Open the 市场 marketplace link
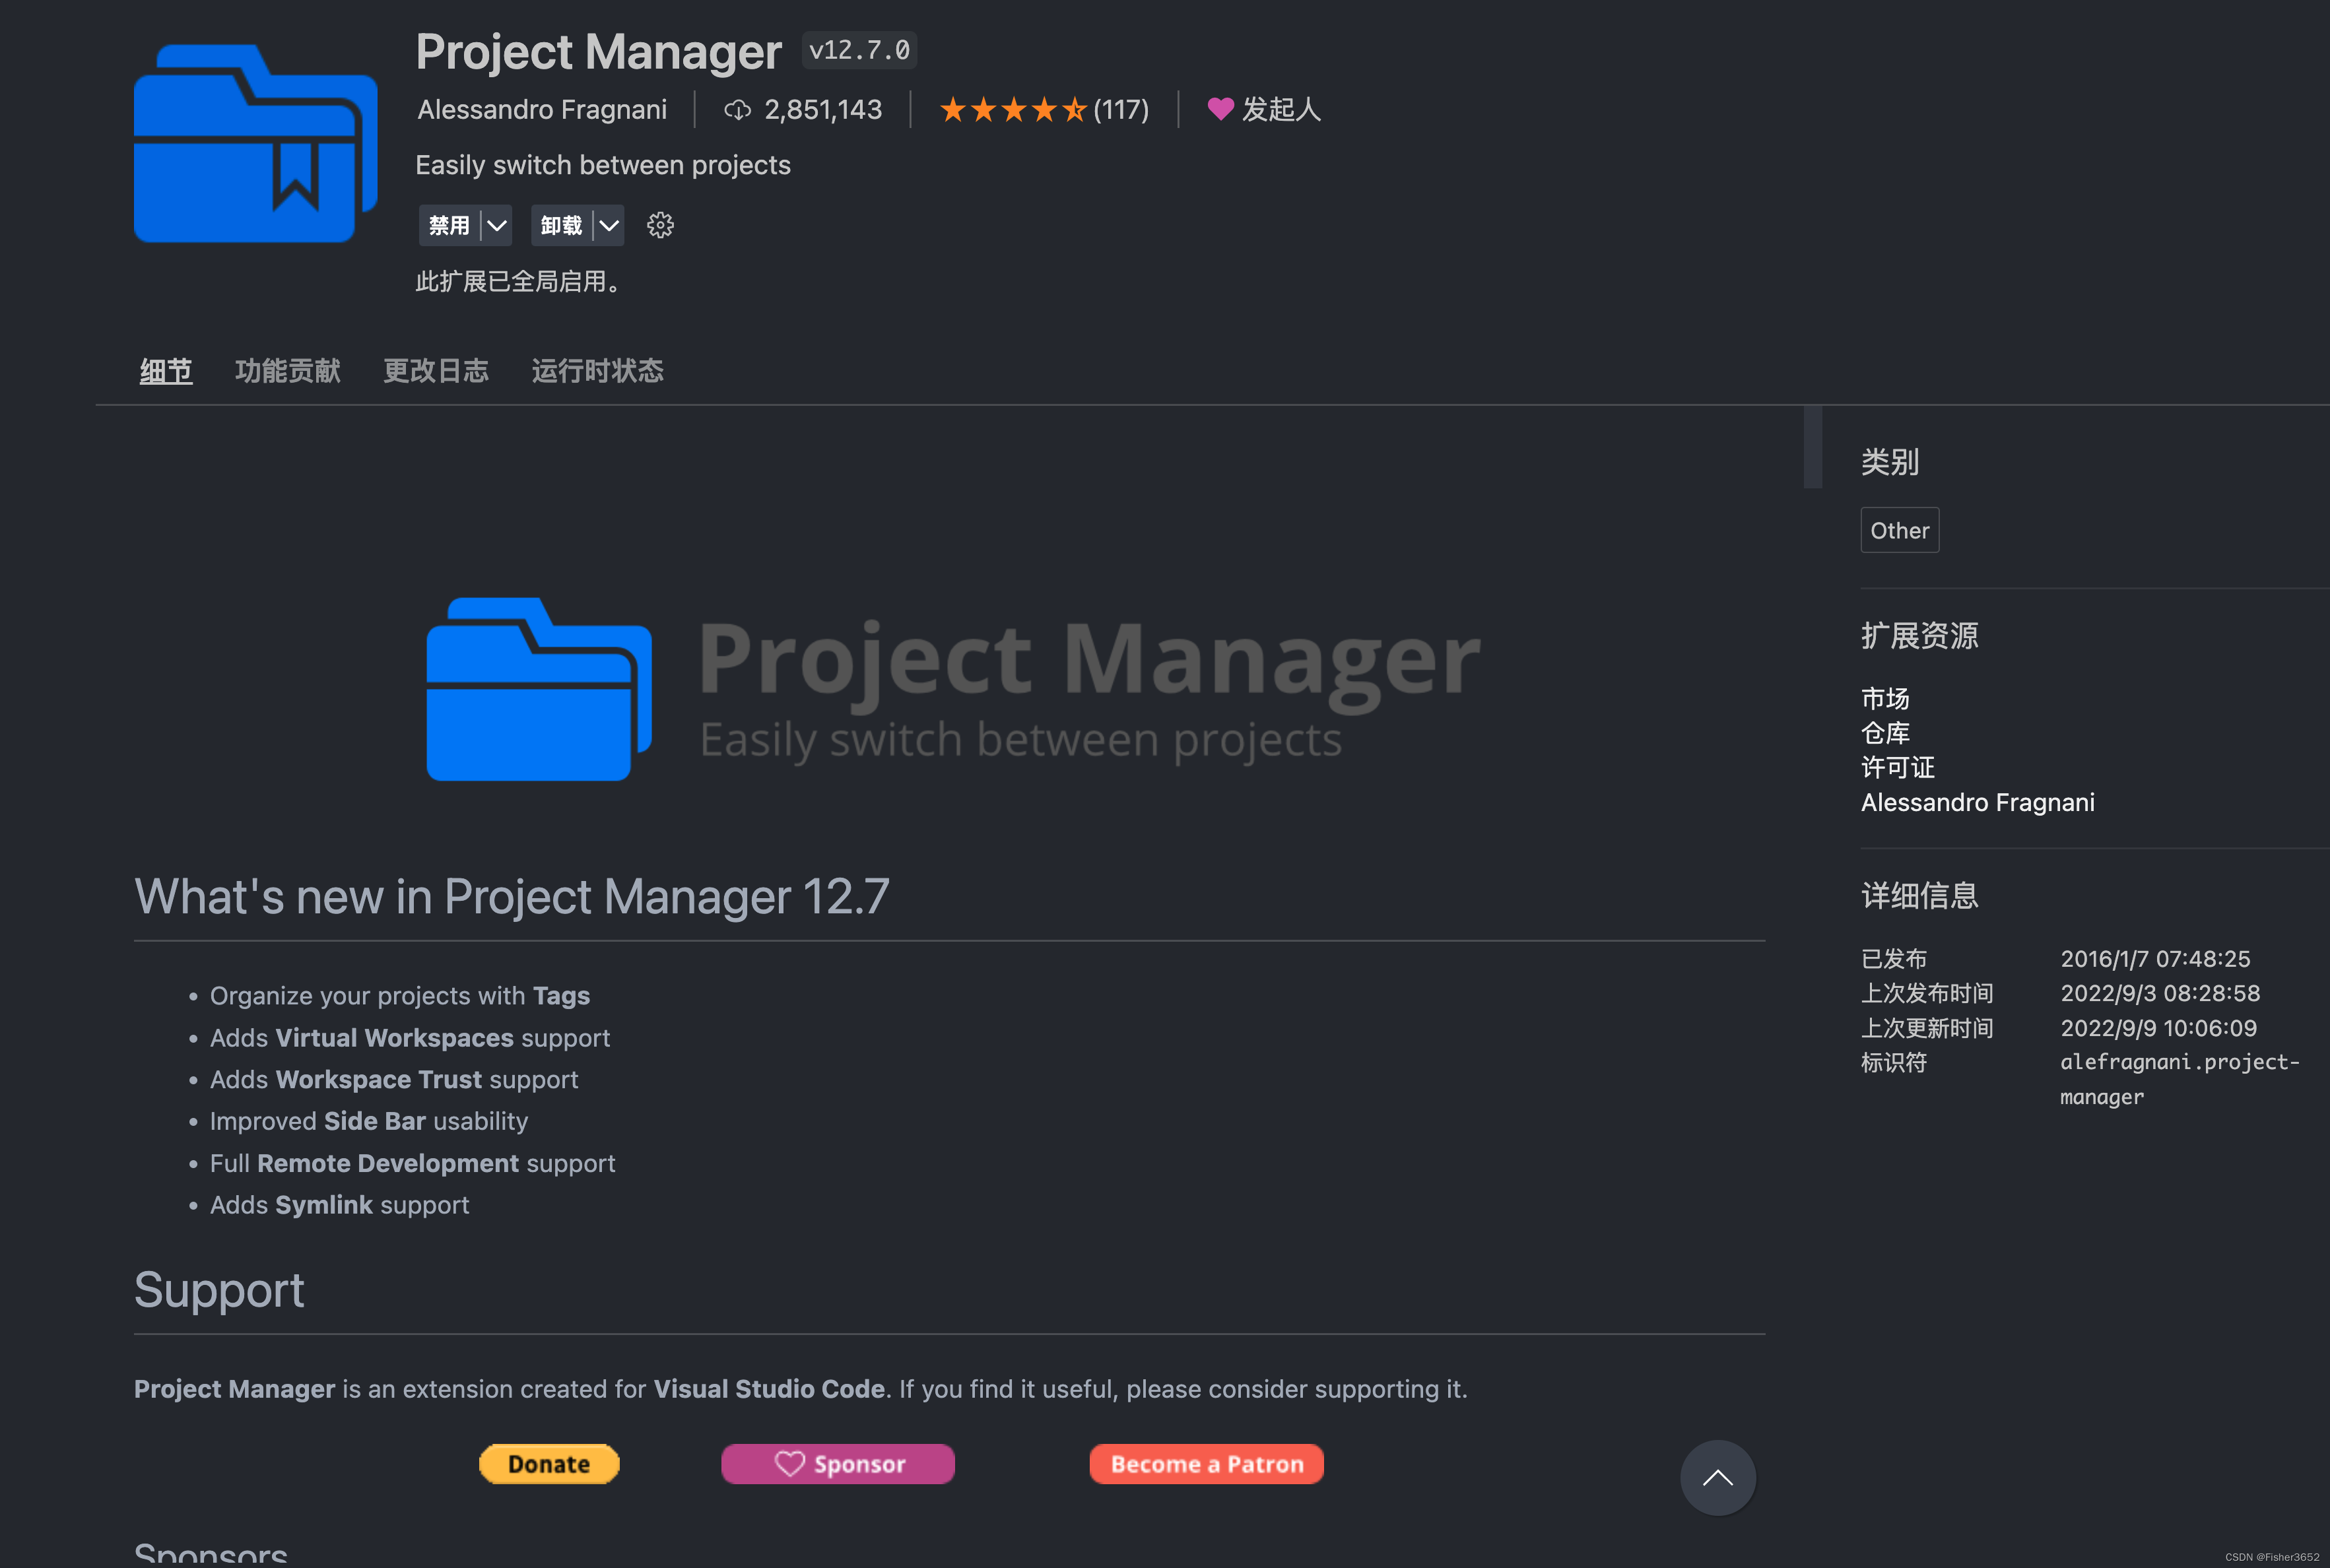The width and height of the screenshot is (2330, 1568). coord(1885,698)
